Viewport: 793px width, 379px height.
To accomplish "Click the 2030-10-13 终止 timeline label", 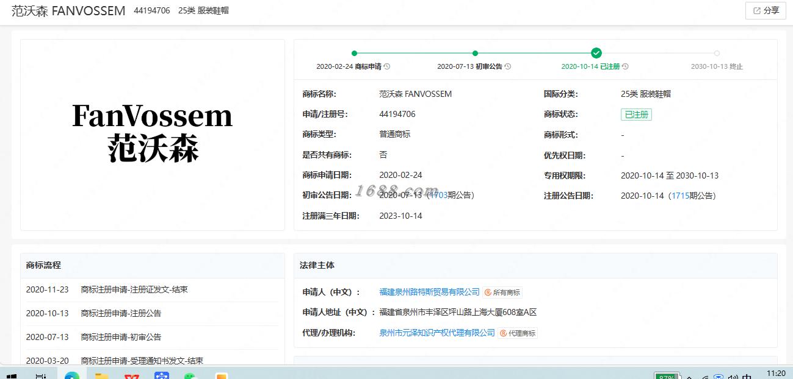I will (717, 66).
